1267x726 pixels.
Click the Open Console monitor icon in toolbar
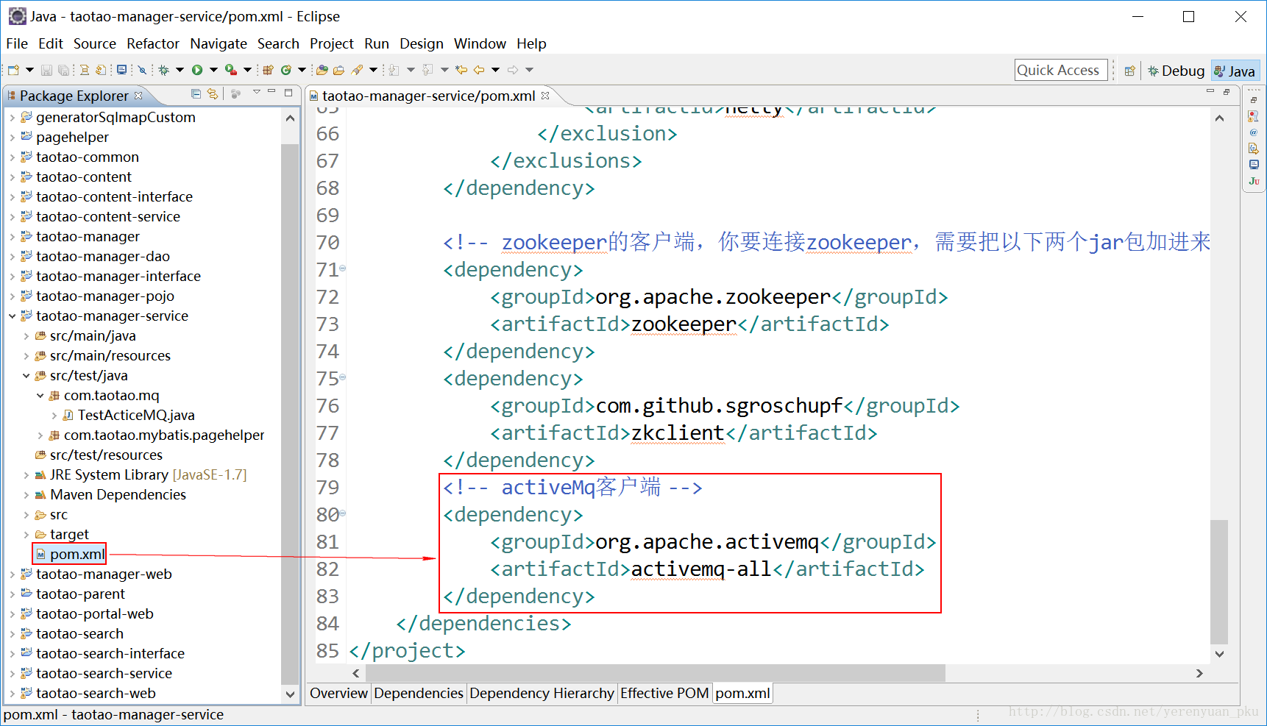click(121, 70)
